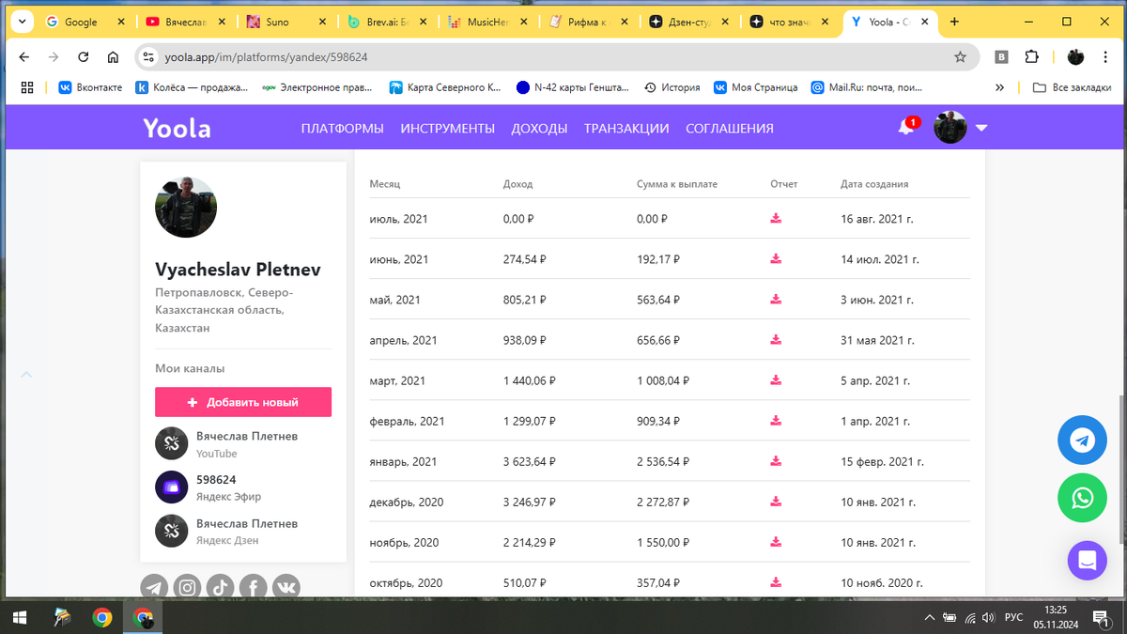Viewport: 1127px width, 634px height.
Task: Open the Вконтакте bookmark
Action: pos(91,87)
